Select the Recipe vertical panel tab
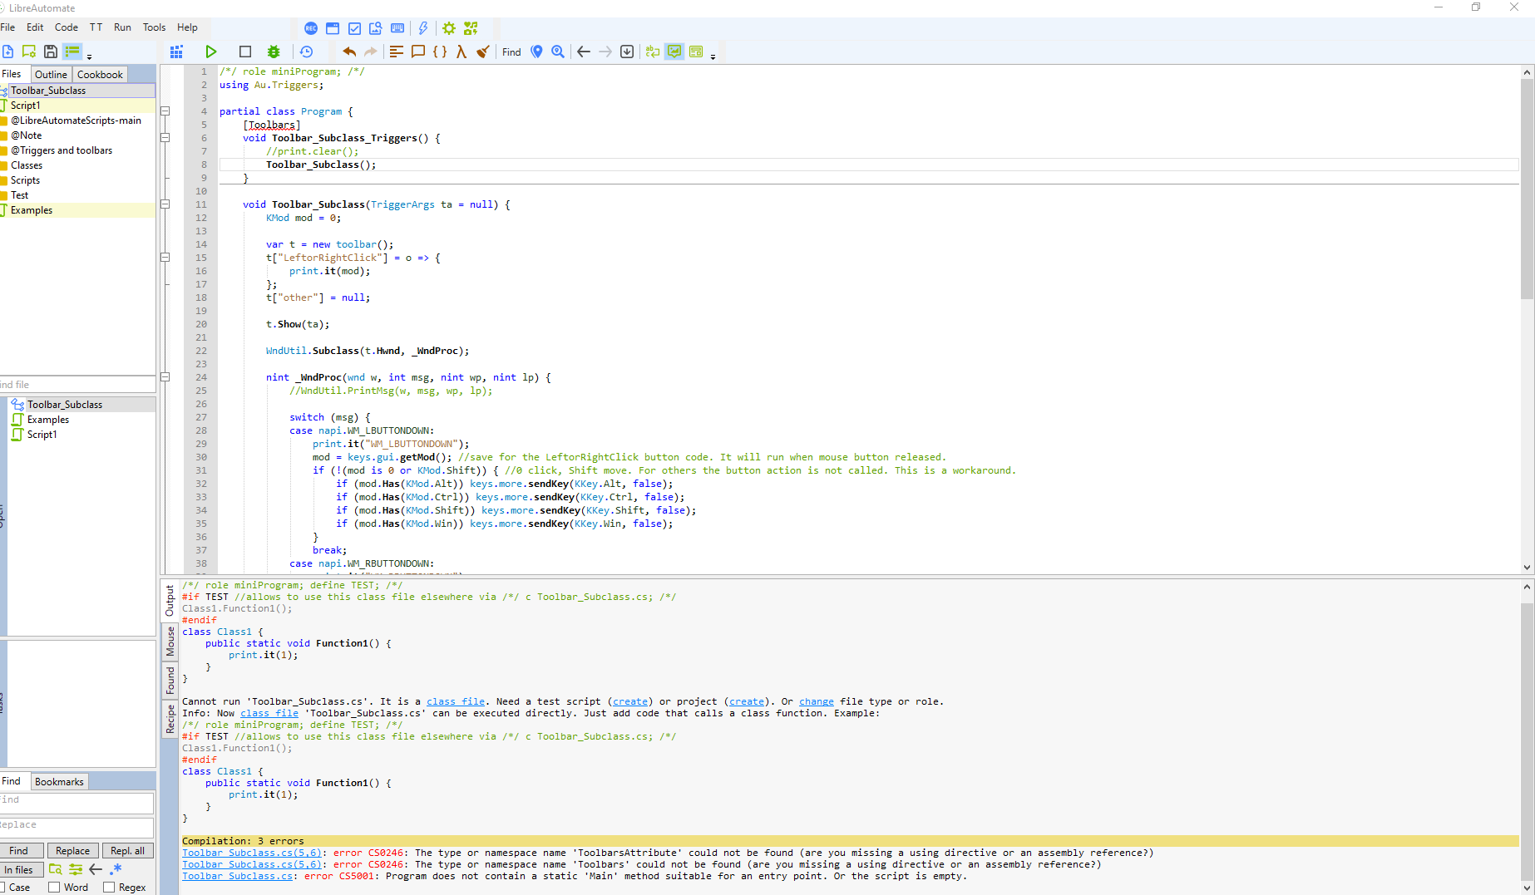Screen dimensions: 1535x895 pyautogui.click(x=170, y=719)
